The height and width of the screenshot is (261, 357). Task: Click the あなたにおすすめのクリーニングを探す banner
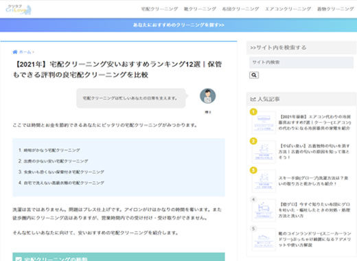pos(178,25)
